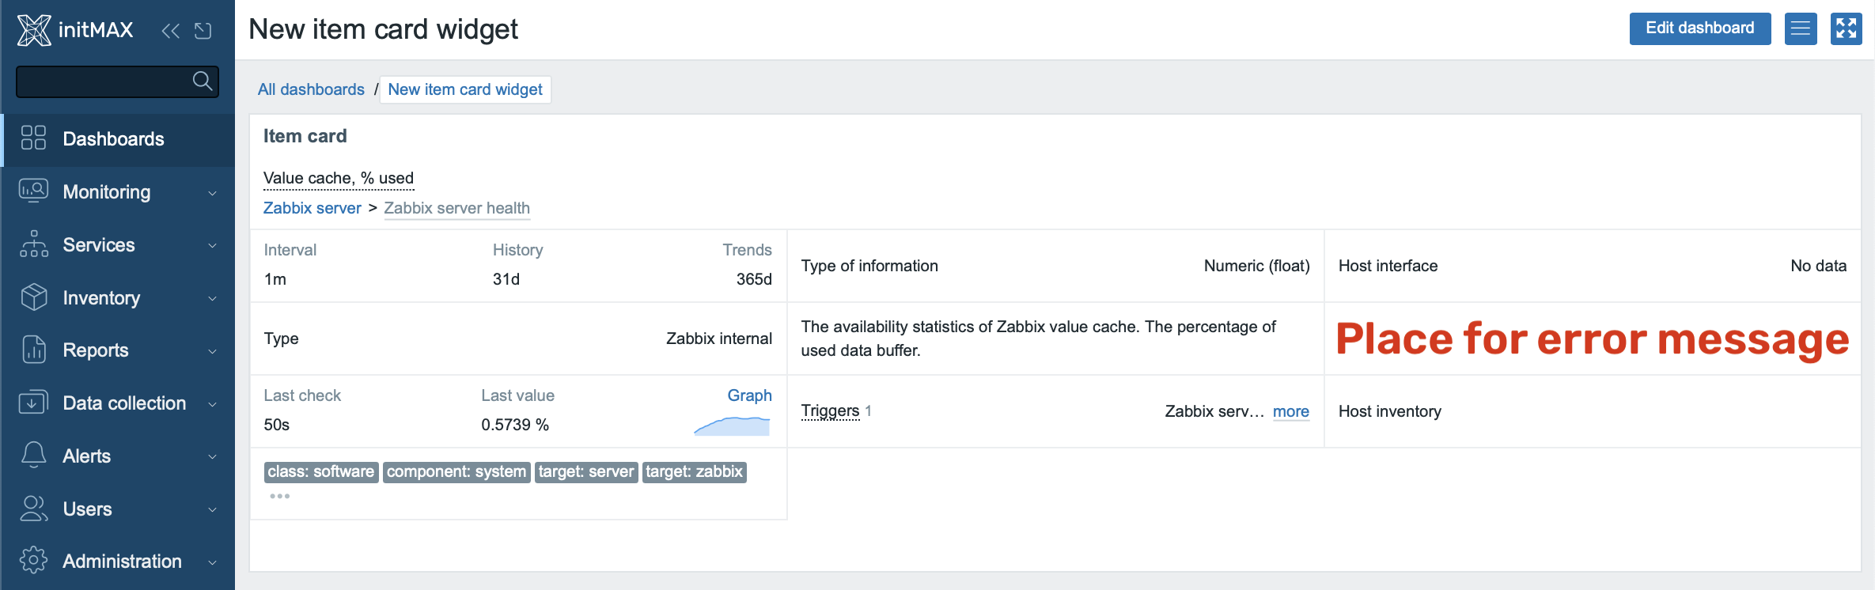Click the Alerts bell icon
1875x590 pixels.
click(x=33, y=455)
